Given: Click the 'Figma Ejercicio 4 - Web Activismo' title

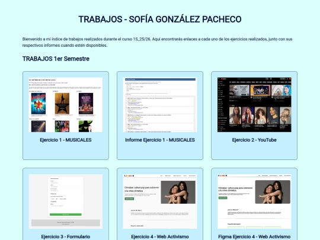Looking at the screenshot, I should pyautogui.click(x=254, y=236).
